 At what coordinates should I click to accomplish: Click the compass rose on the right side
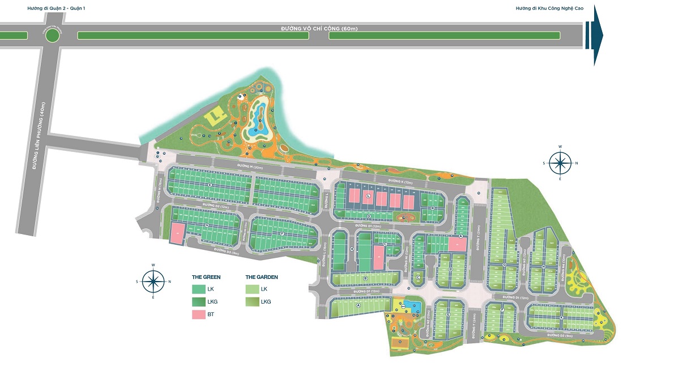(x=560, y=163)
